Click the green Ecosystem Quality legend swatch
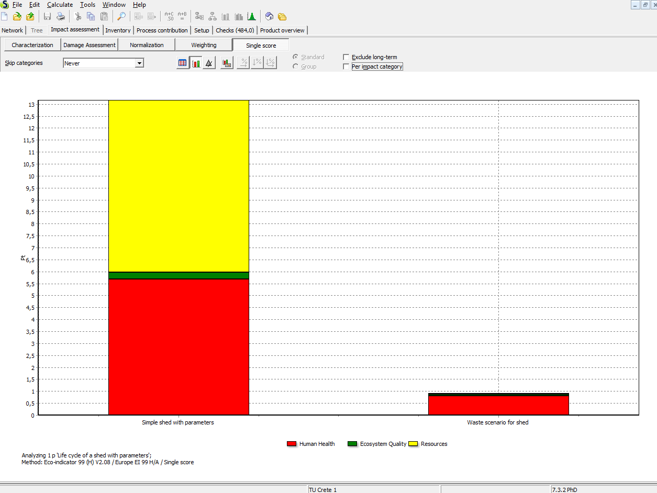Image resolution: width=657 pixels, height=493 pixels. point(352,444)
